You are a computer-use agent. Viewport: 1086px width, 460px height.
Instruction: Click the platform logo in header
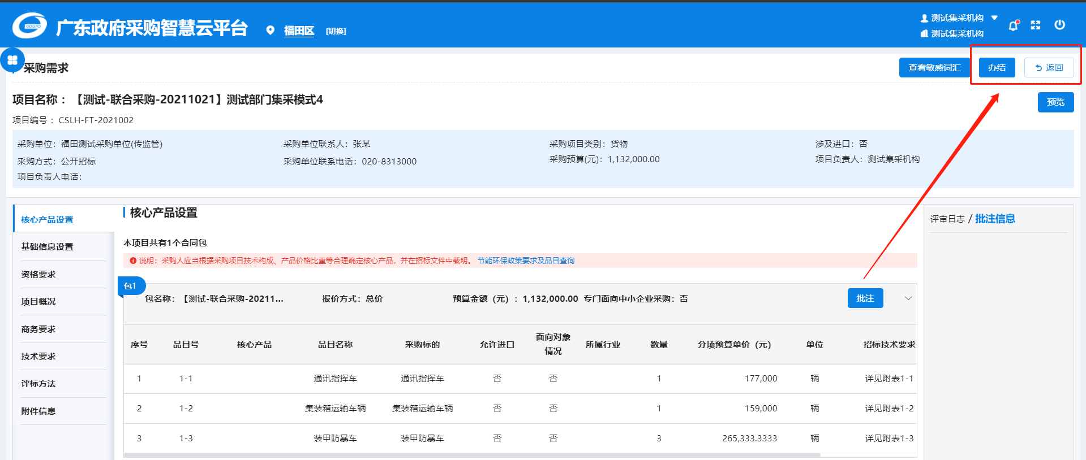[x=29, y=26]
